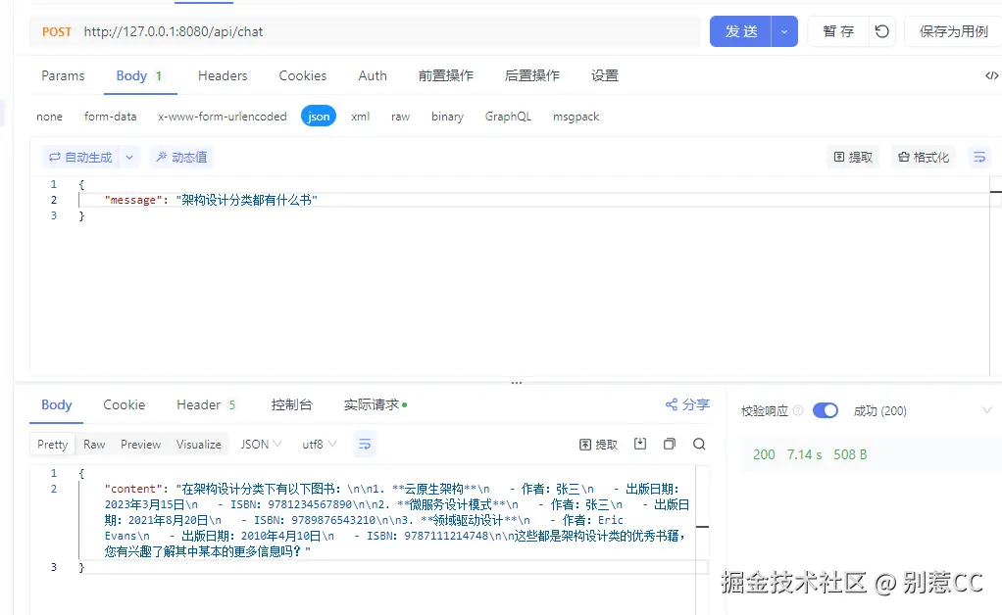
Task: Toggle word wrap in response viewer
Action: pos(365,444)
